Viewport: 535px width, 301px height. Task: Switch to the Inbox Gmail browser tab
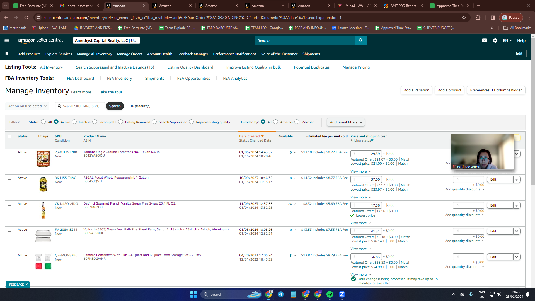pyautogui.click(x=79, y=6)
